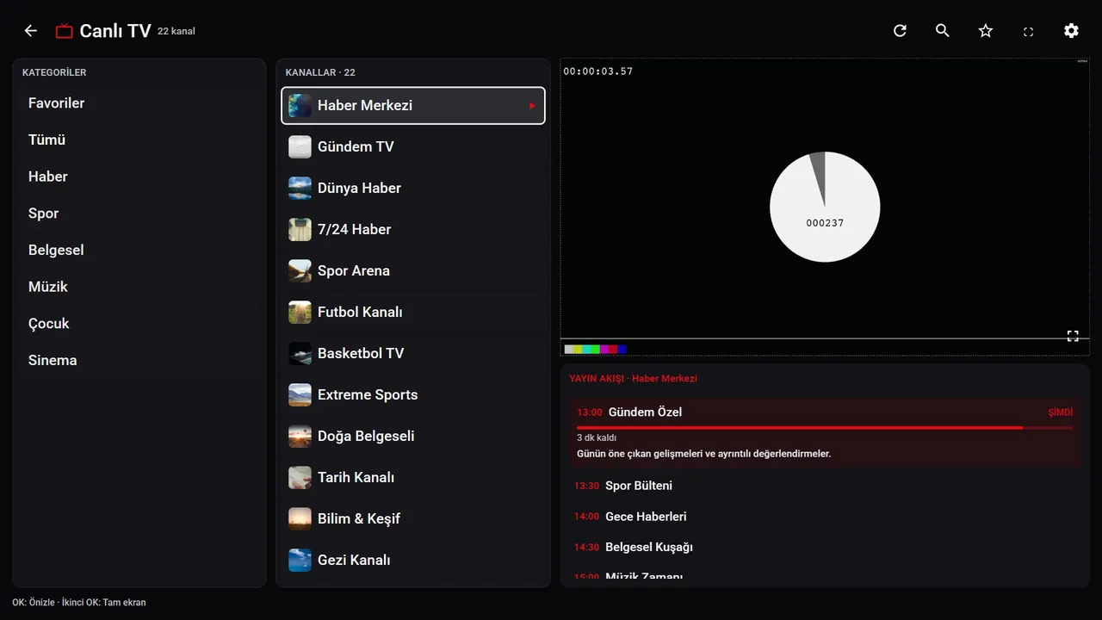Click the play indicator on Haber Merkezi

[532, 106]
